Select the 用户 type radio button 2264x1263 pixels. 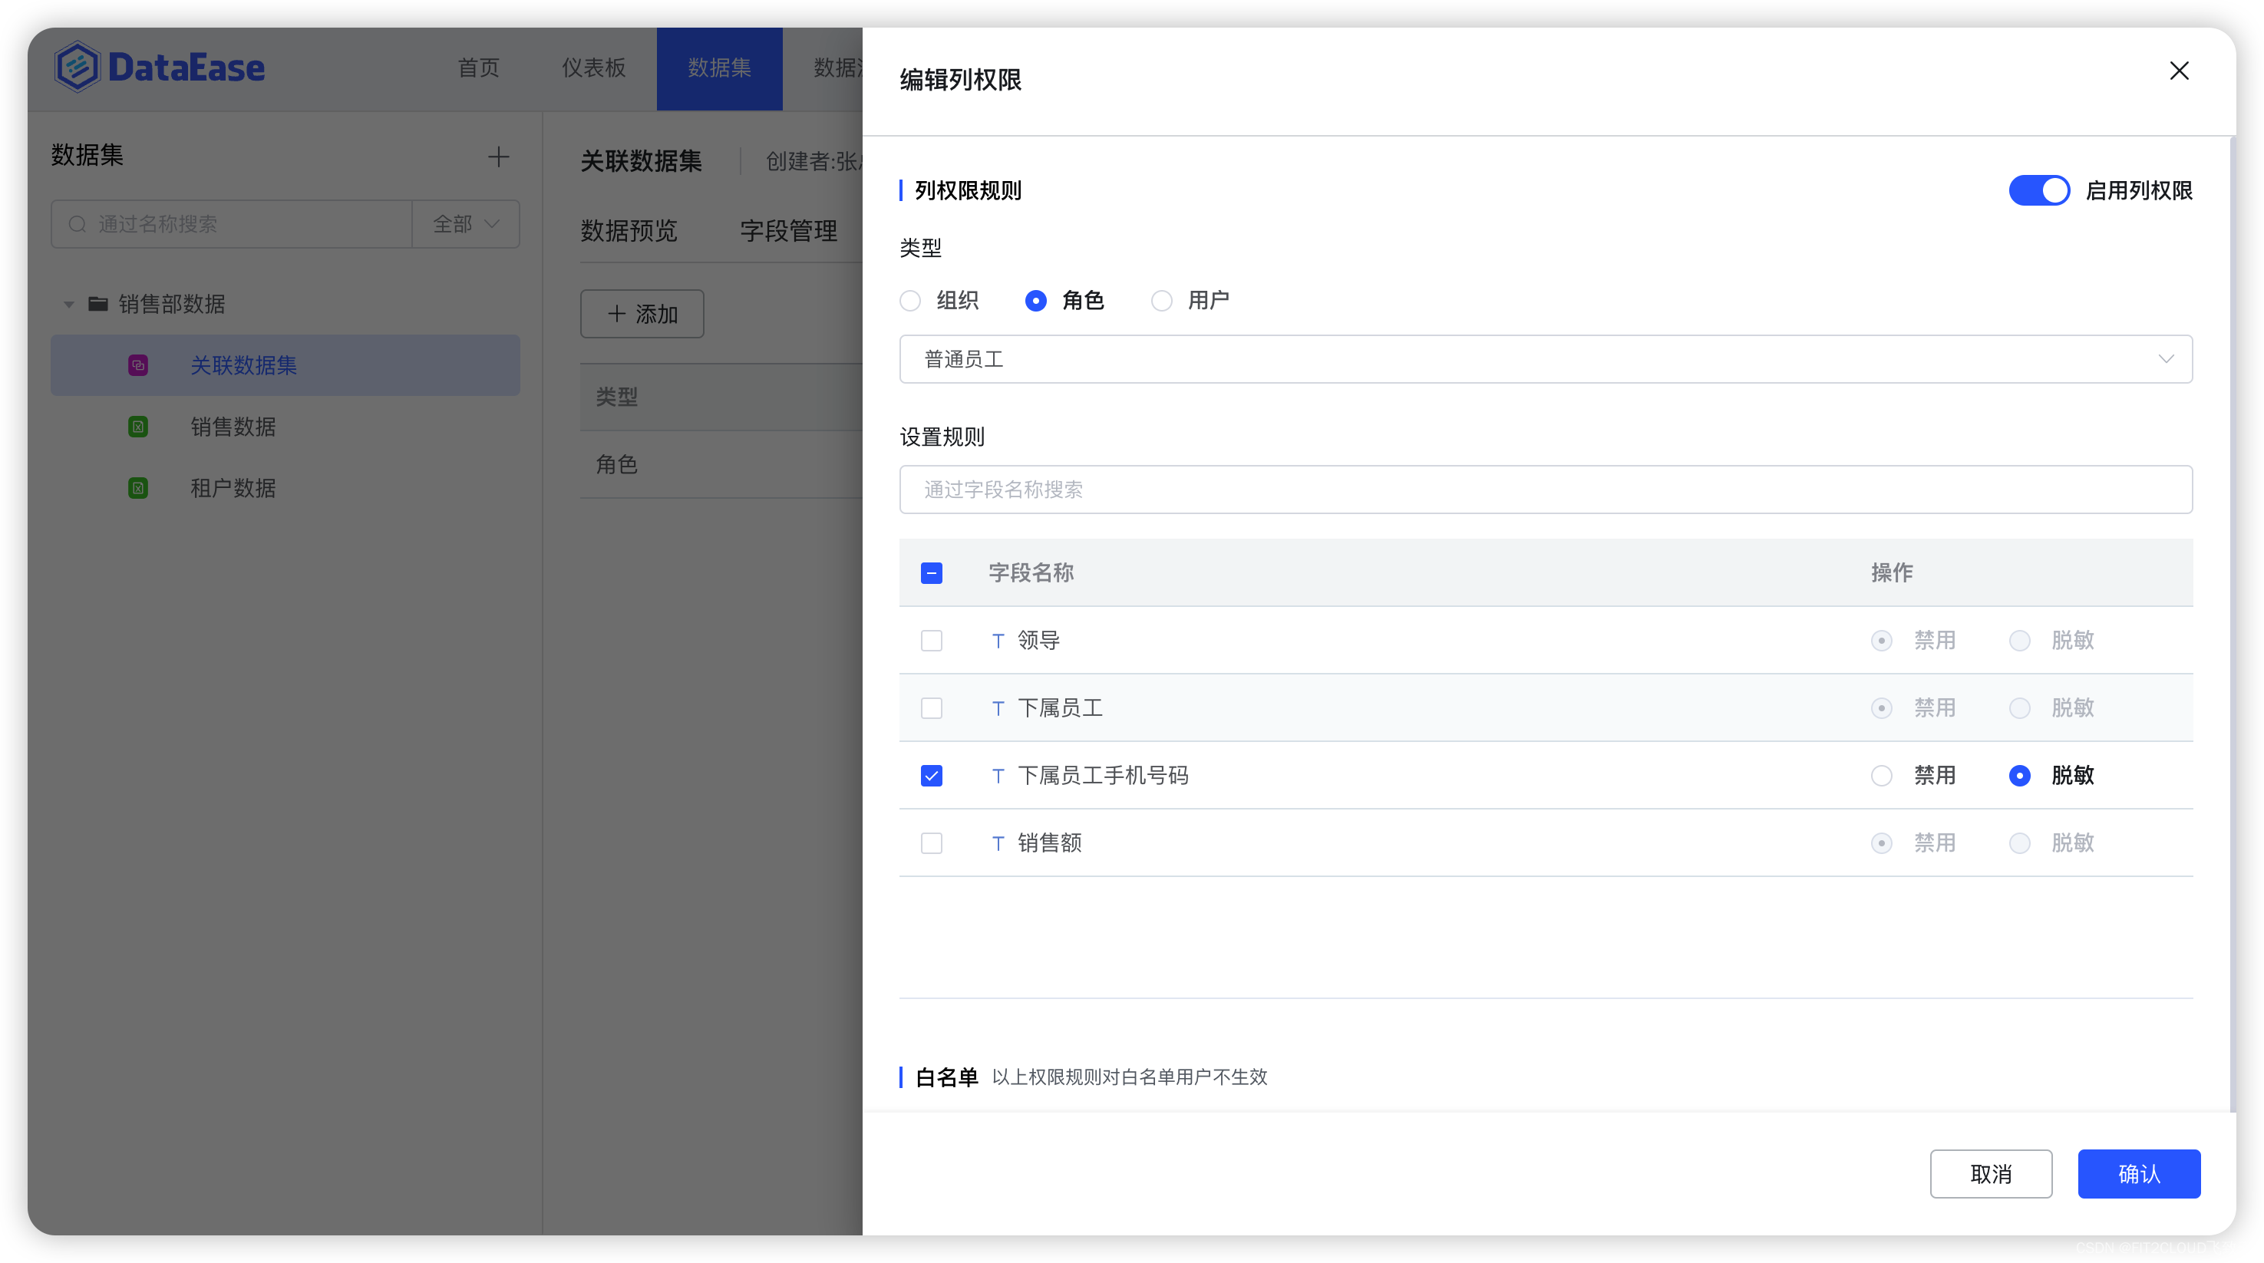coord(1162,301)
